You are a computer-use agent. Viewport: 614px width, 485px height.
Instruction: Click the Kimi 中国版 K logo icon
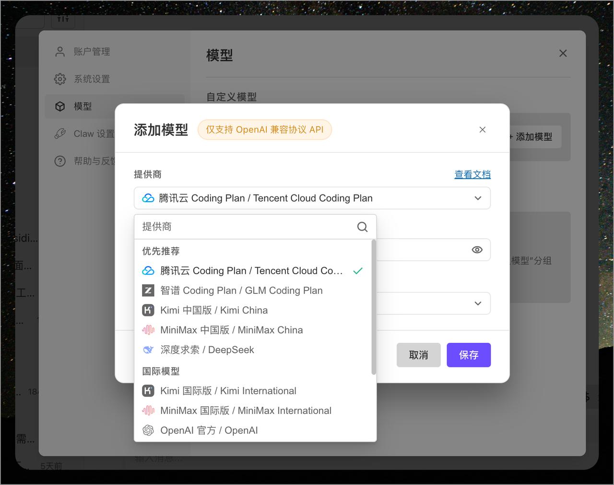[x=148, y=310]
